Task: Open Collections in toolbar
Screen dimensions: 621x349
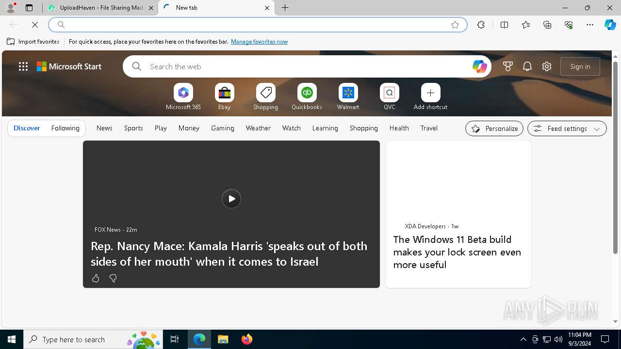Action: click(547, 25)
